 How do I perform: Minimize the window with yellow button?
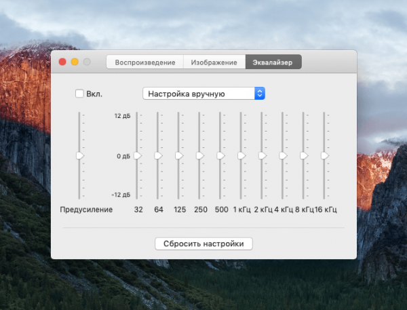pos(75,62)
